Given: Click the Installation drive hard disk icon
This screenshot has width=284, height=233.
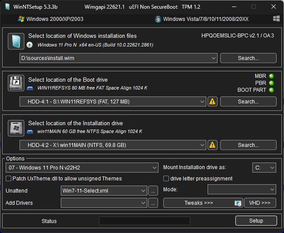Looking at the screenshot, I should (16, 128).
